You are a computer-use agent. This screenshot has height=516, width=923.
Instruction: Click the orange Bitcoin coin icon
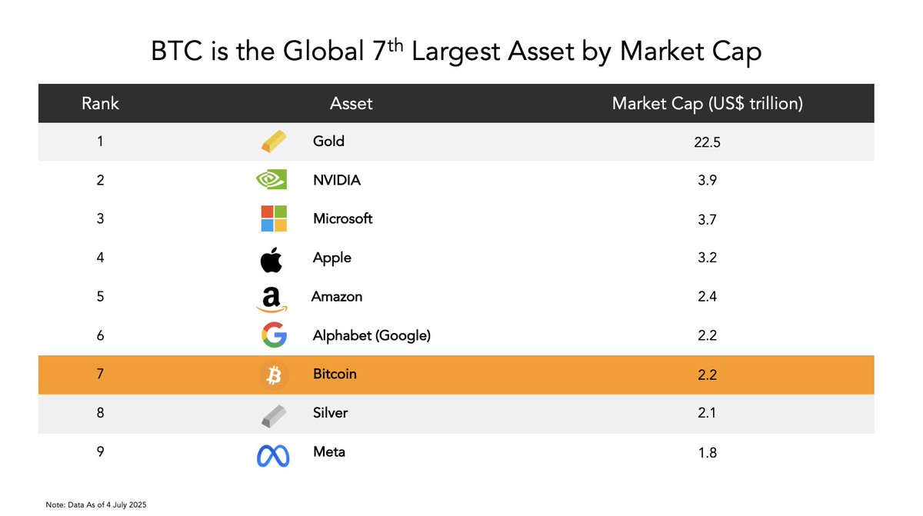tap(273, 375)
